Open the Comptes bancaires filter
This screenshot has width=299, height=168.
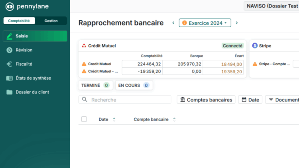point(206,100)
